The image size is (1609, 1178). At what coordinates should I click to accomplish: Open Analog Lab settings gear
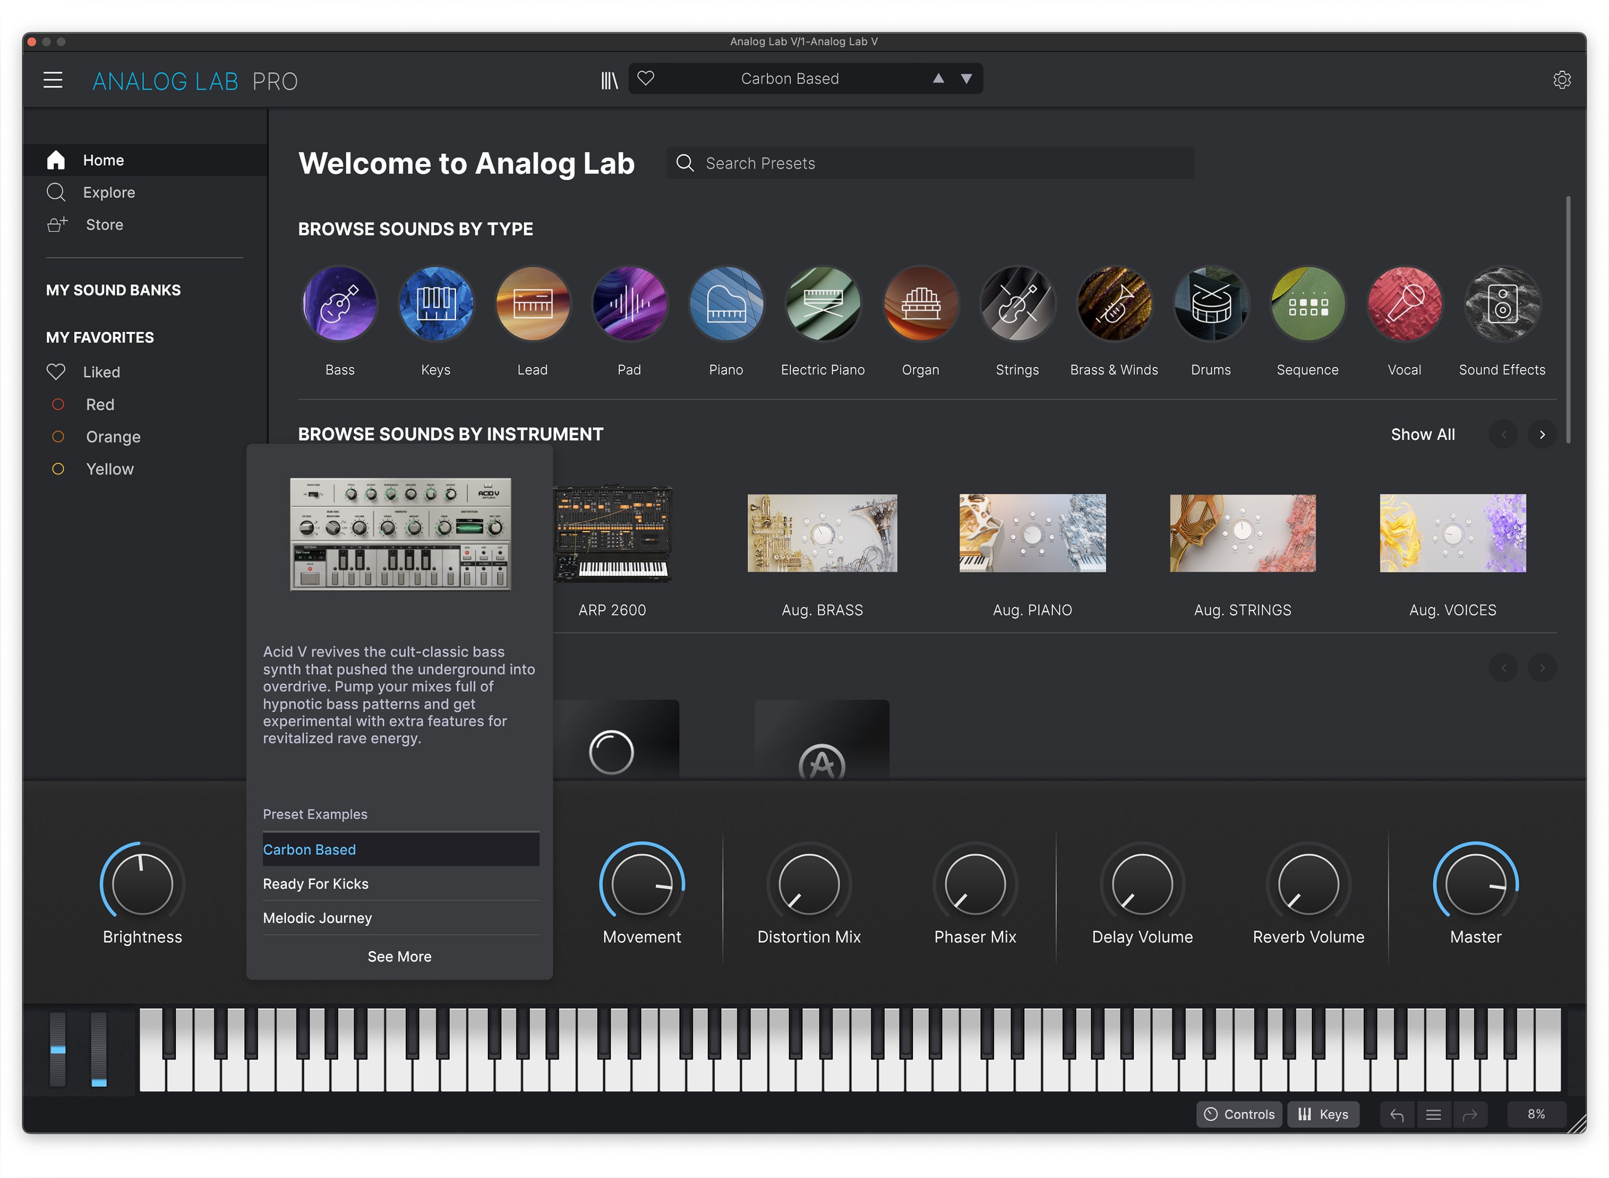pyautogui.click(x=1562, y=80)
